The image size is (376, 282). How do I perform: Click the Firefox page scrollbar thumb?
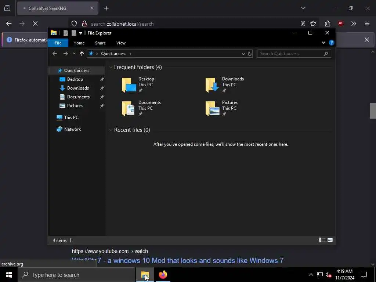(x=373, y=111)
